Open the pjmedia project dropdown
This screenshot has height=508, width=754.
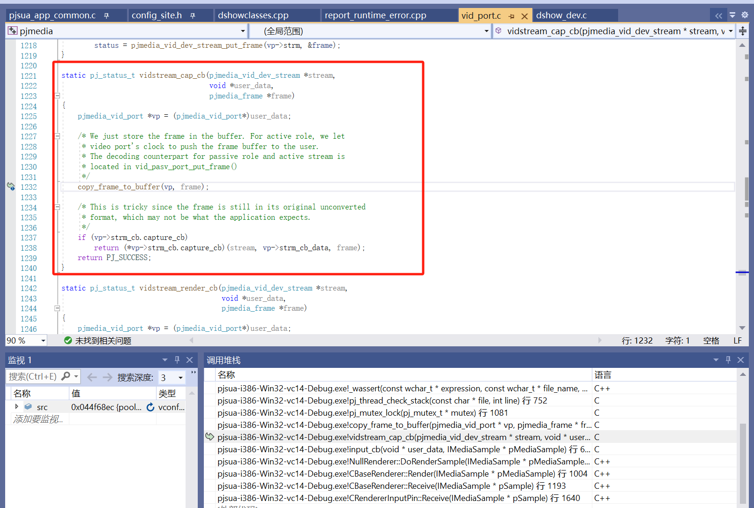click(x=243, y=31)
